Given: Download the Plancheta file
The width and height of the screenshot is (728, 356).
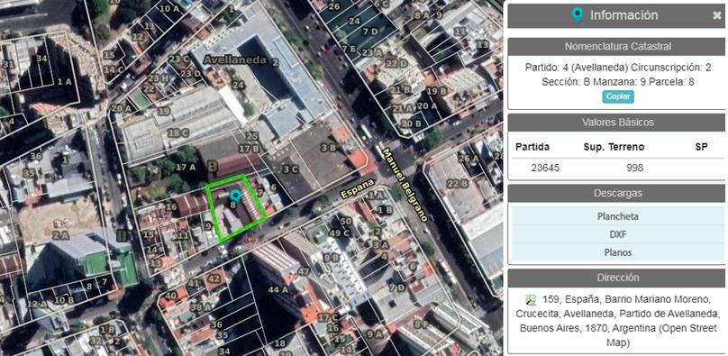Looking at the screenshot, I should tap(617, 216).
